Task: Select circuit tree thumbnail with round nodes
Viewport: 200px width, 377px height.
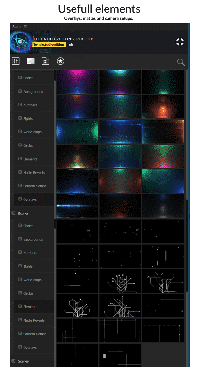Action: [120, 281]
